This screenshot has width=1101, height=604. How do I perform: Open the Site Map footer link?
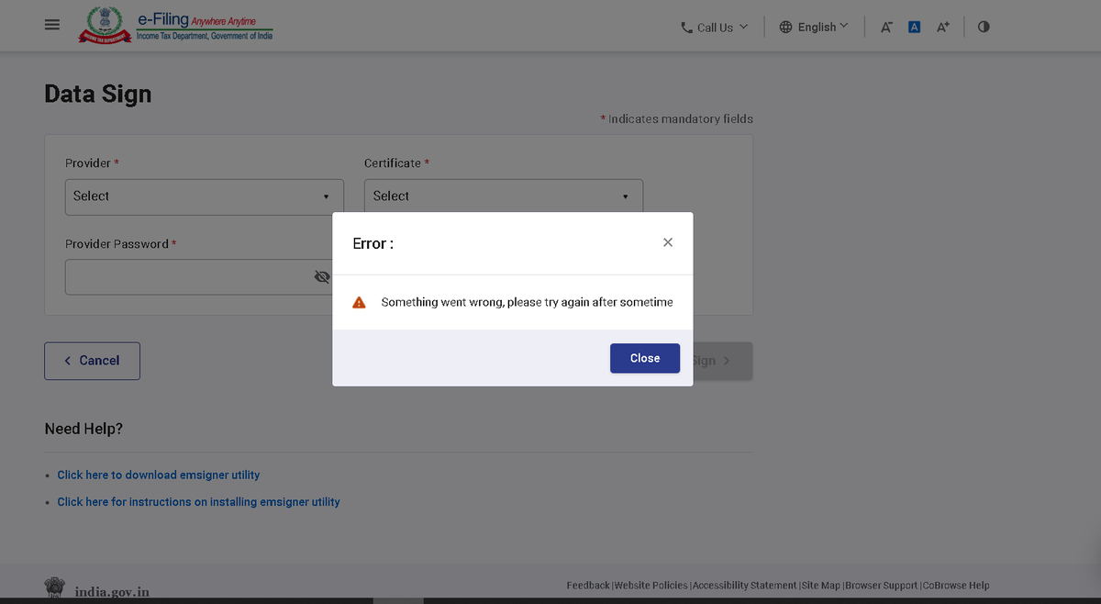click(820, 586)
